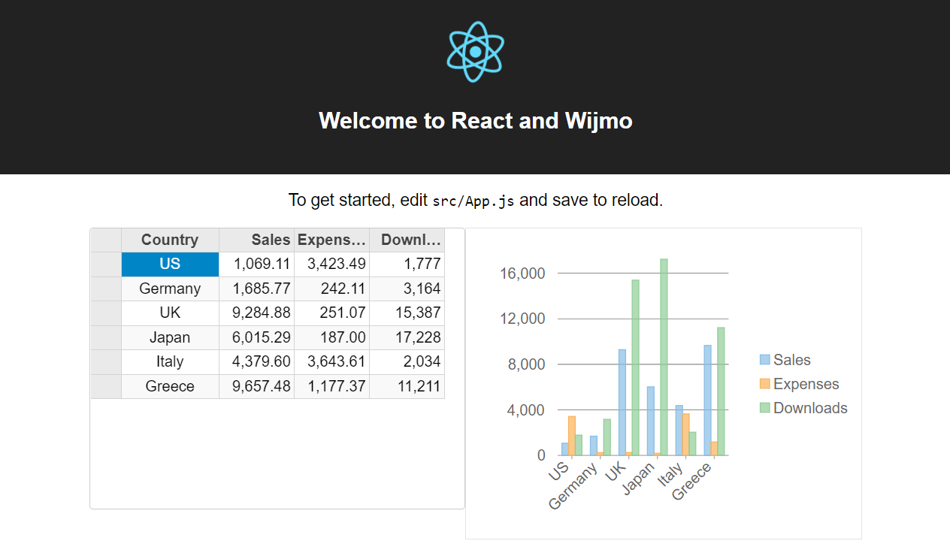Select the Greece country cell
Screen dimensions: 950x556
(x=170, y=386)
